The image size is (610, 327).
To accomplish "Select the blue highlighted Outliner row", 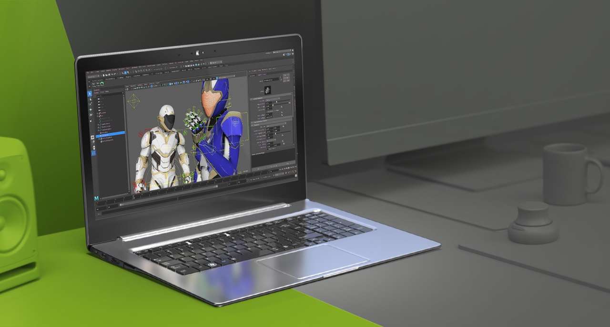I will pyautogui.click(x=111, y=134).
